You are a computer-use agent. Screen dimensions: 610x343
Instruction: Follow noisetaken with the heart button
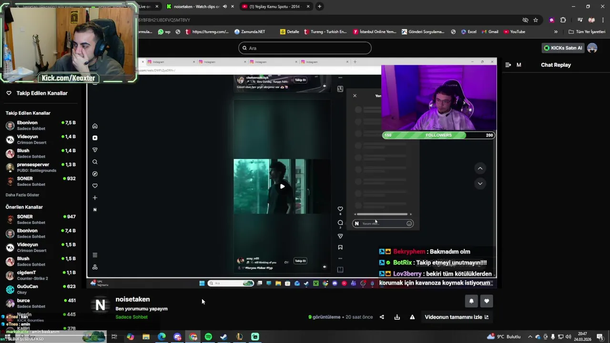coord(487,301)
